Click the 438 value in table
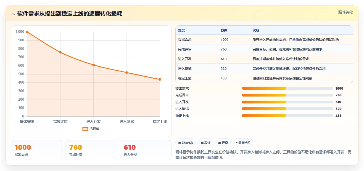364x171 pixels. [x=224, y=78]
